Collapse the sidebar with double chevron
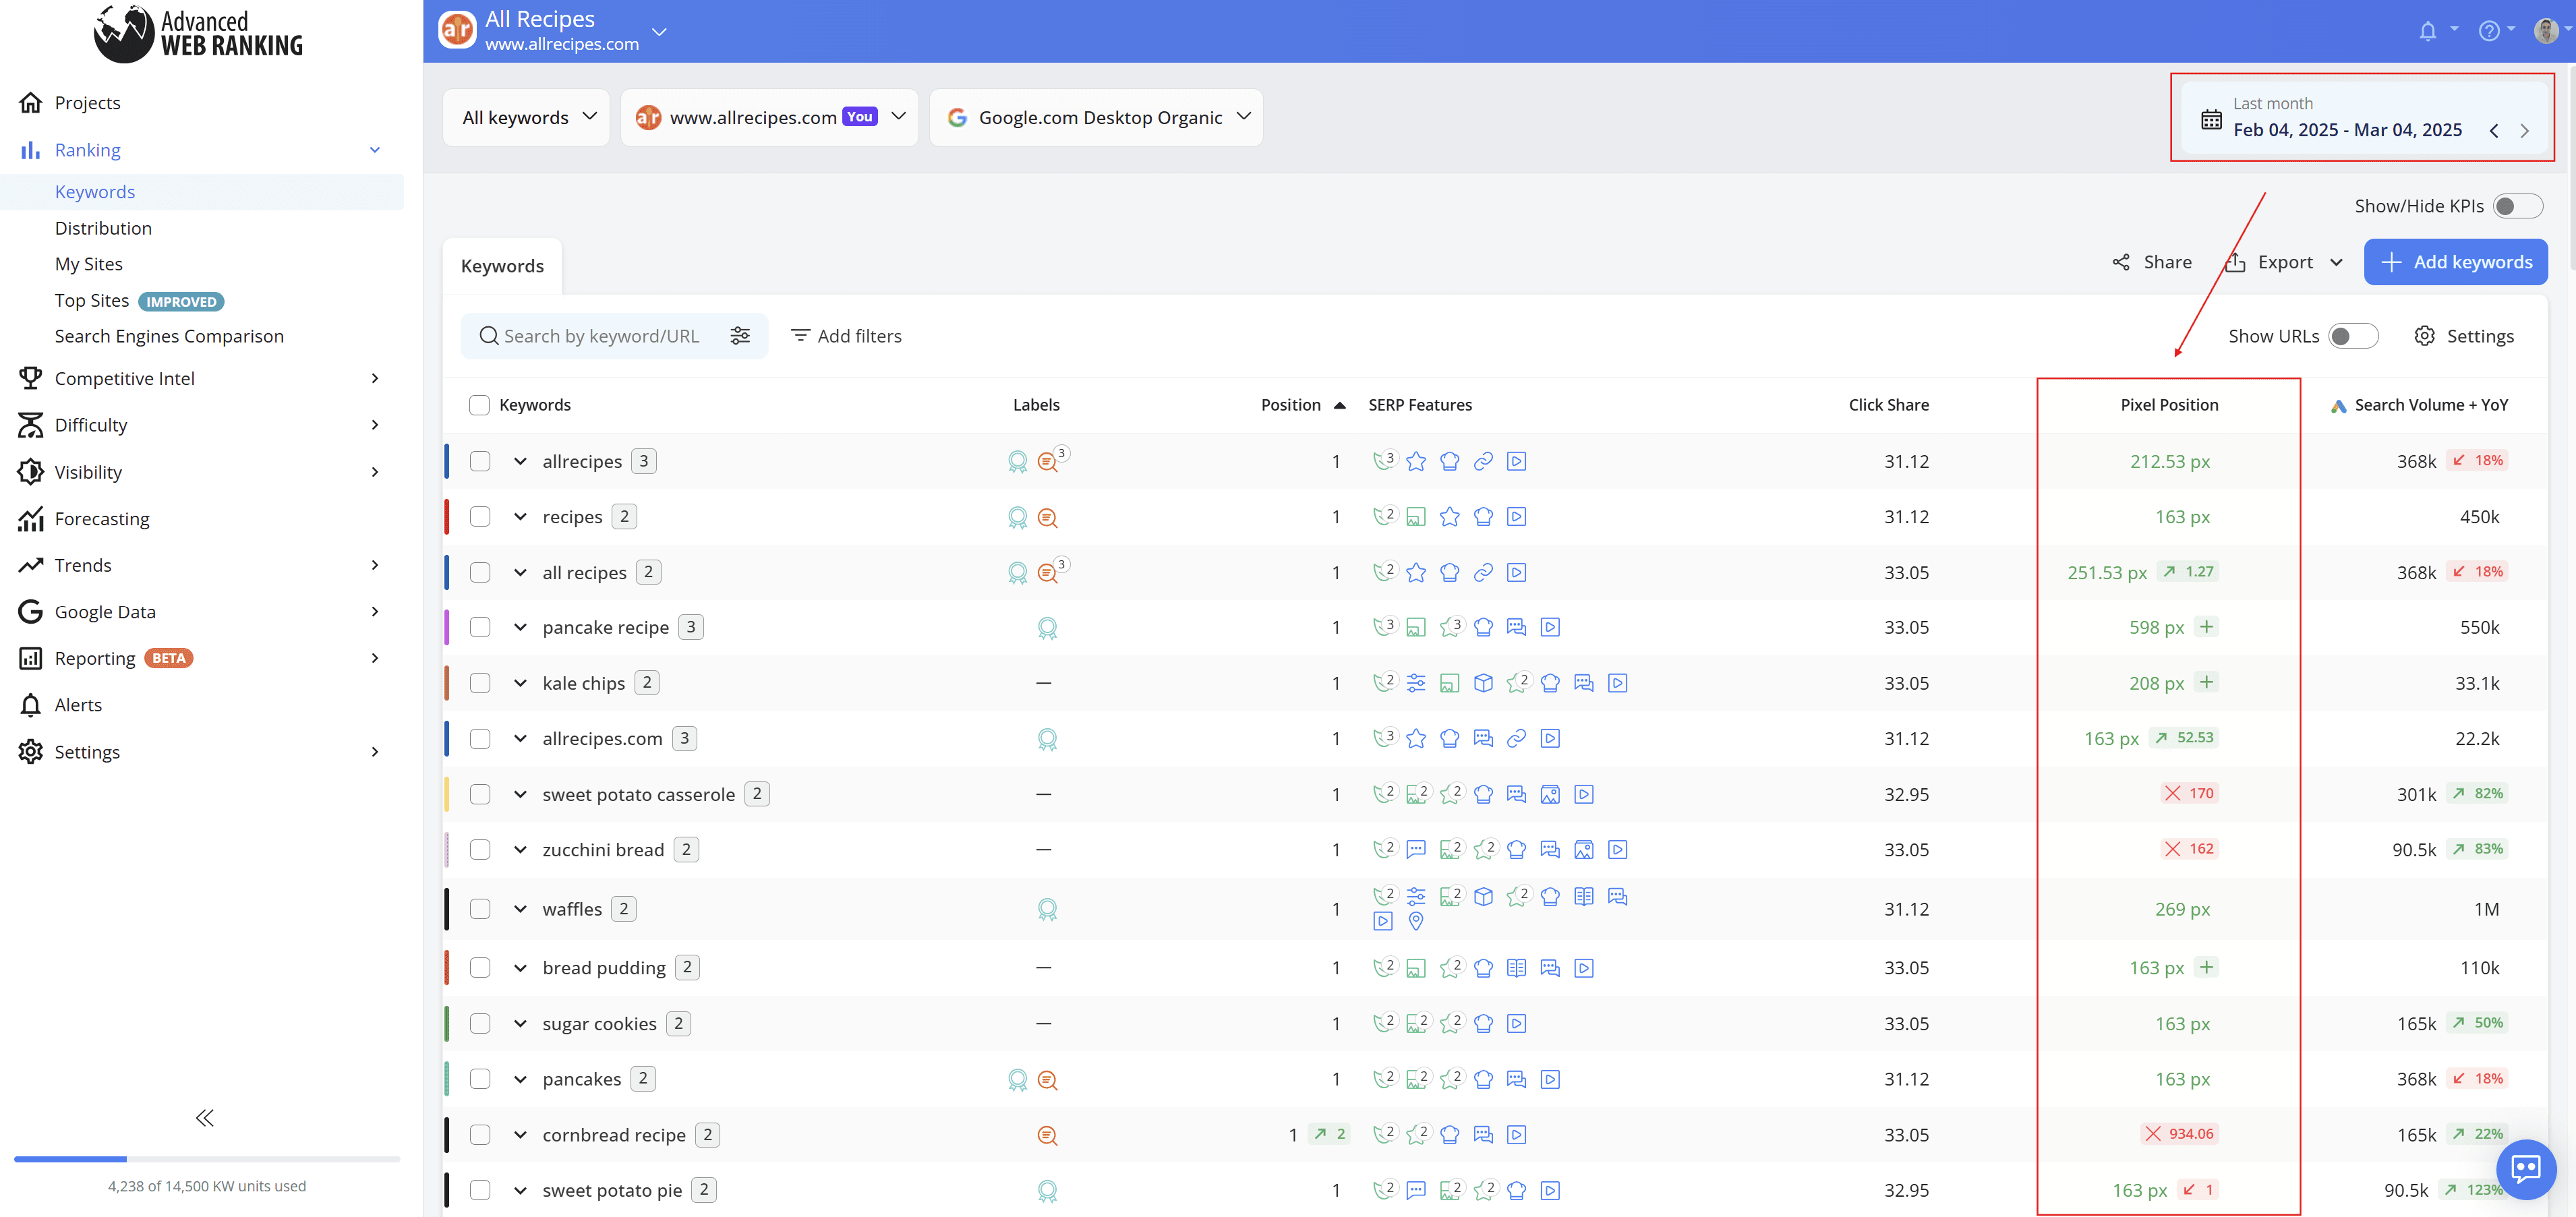2576x1217 pixels. 205,1118
